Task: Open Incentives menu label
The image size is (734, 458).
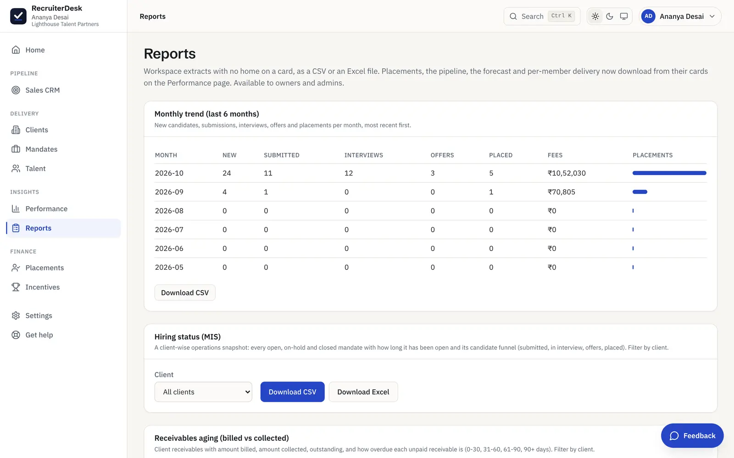Action: [x=43, y=287]
